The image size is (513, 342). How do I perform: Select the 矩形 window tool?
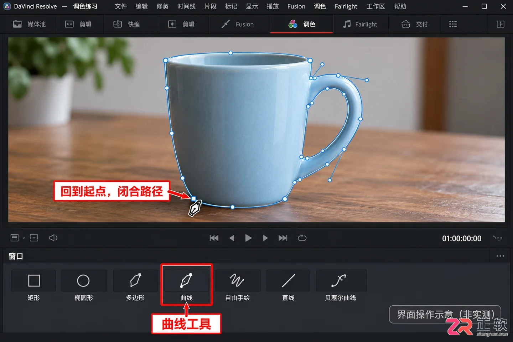(x=34, y=286)
